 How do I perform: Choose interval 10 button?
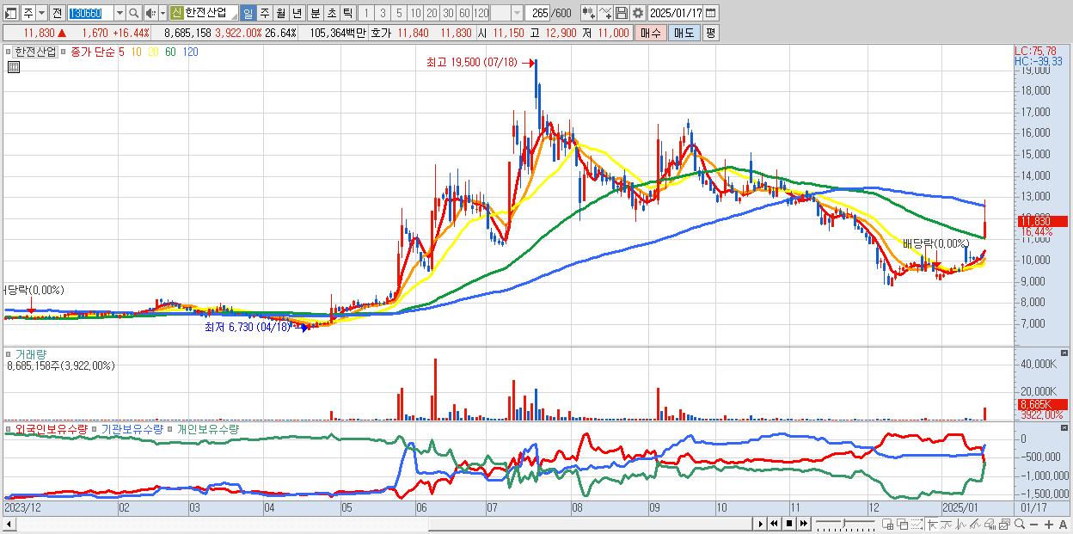[x=415, y=13]
